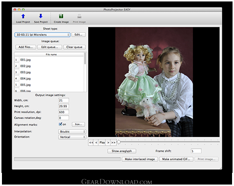Image resolution: width=234 pixels, height=186 pixels.
Task: Click the Make animated GIF... button
Action: point(176,159)
